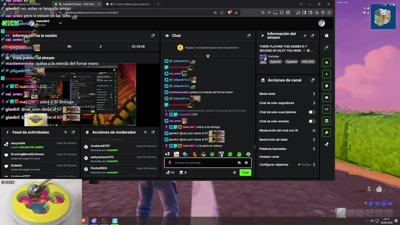Switch to the PepuFor clipped by matedbi2 tab
This screenshot has height=225, width=400.
pos(25,4)
